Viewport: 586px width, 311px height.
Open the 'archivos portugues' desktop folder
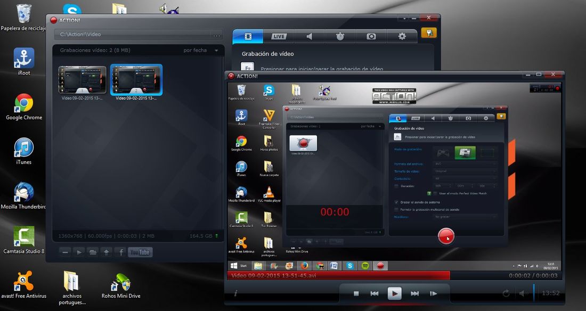click(72, 288)
